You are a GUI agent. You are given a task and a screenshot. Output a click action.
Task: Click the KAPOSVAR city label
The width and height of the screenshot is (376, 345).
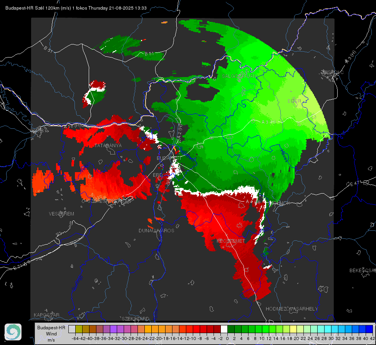point(46,315)
